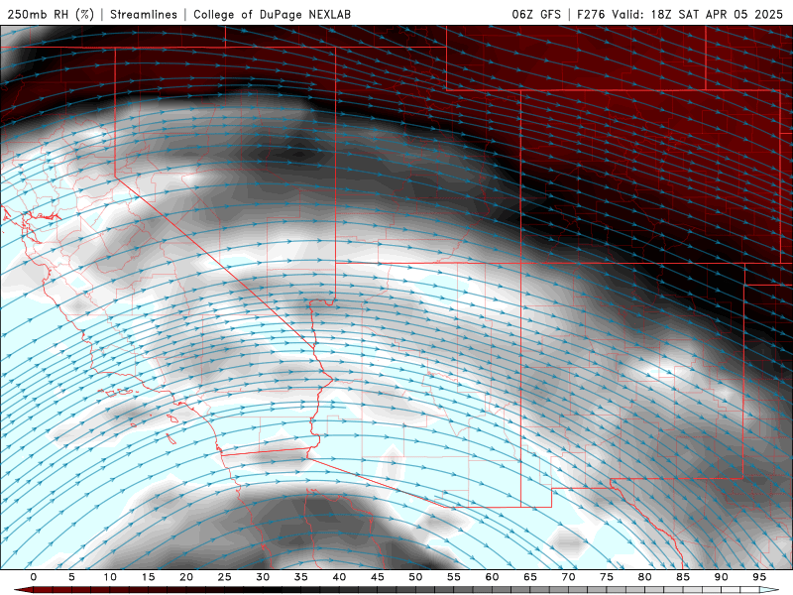Click the 50 value on the colorbar
The image size is (793, 595).
(415, 577)
